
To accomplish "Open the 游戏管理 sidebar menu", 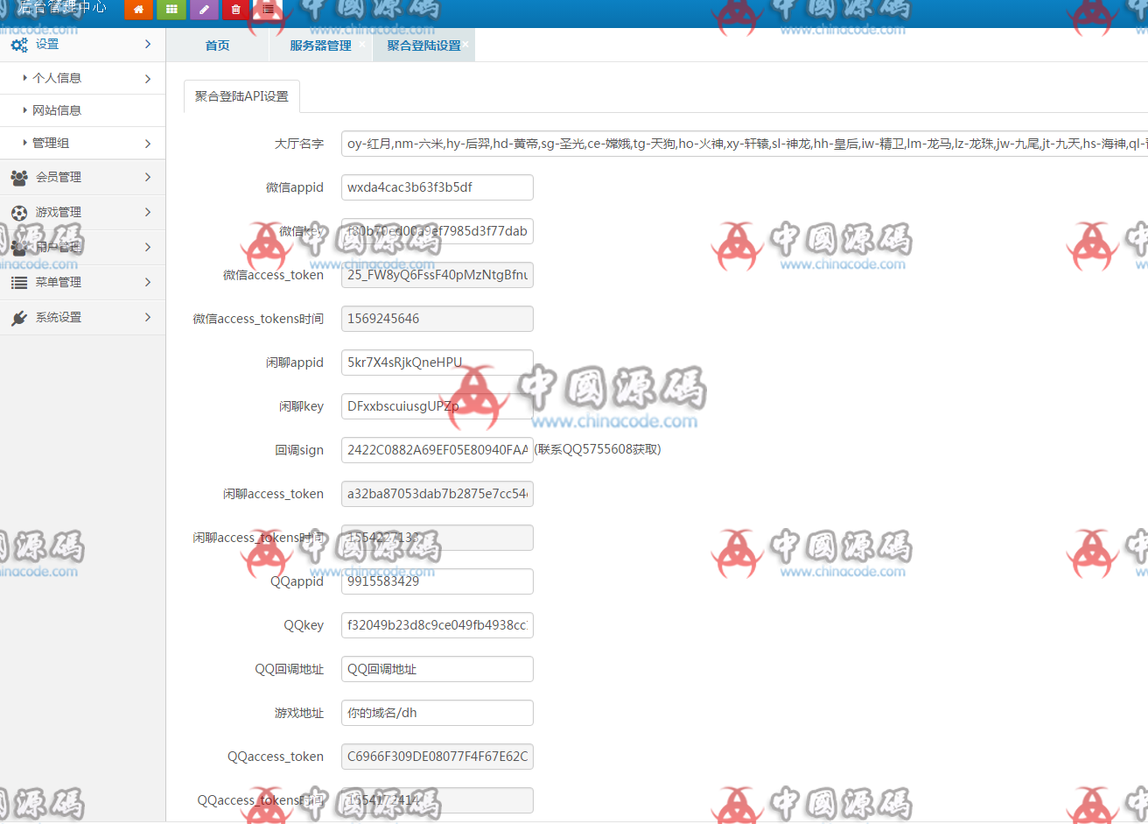I will [x=82, y=212].
